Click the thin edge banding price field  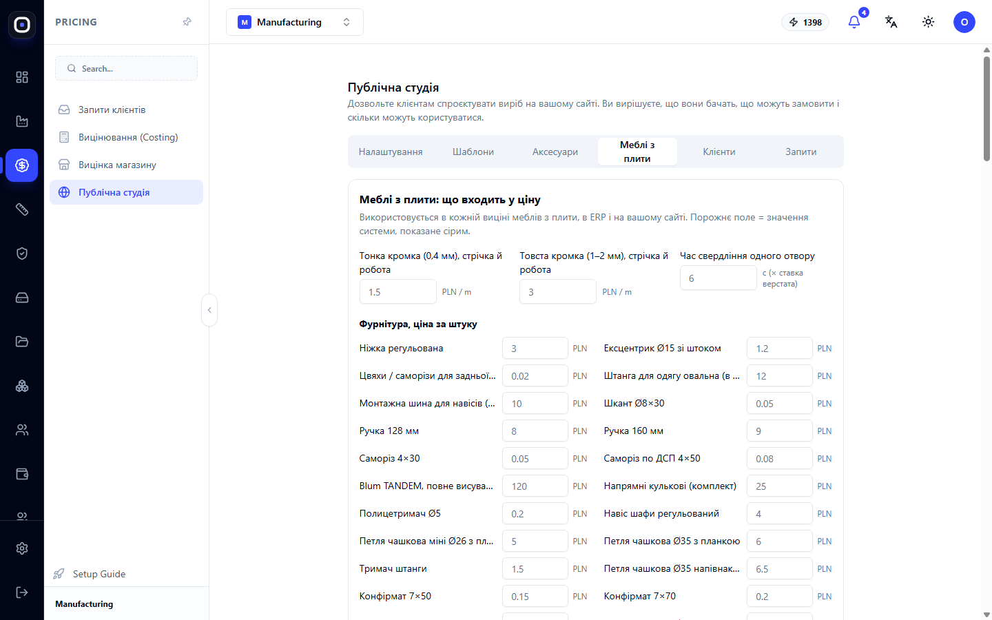click(398, 291)
